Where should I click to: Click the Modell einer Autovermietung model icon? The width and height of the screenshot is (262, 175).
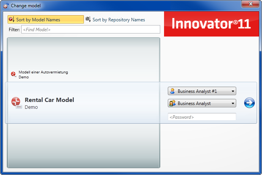(13, 74)
